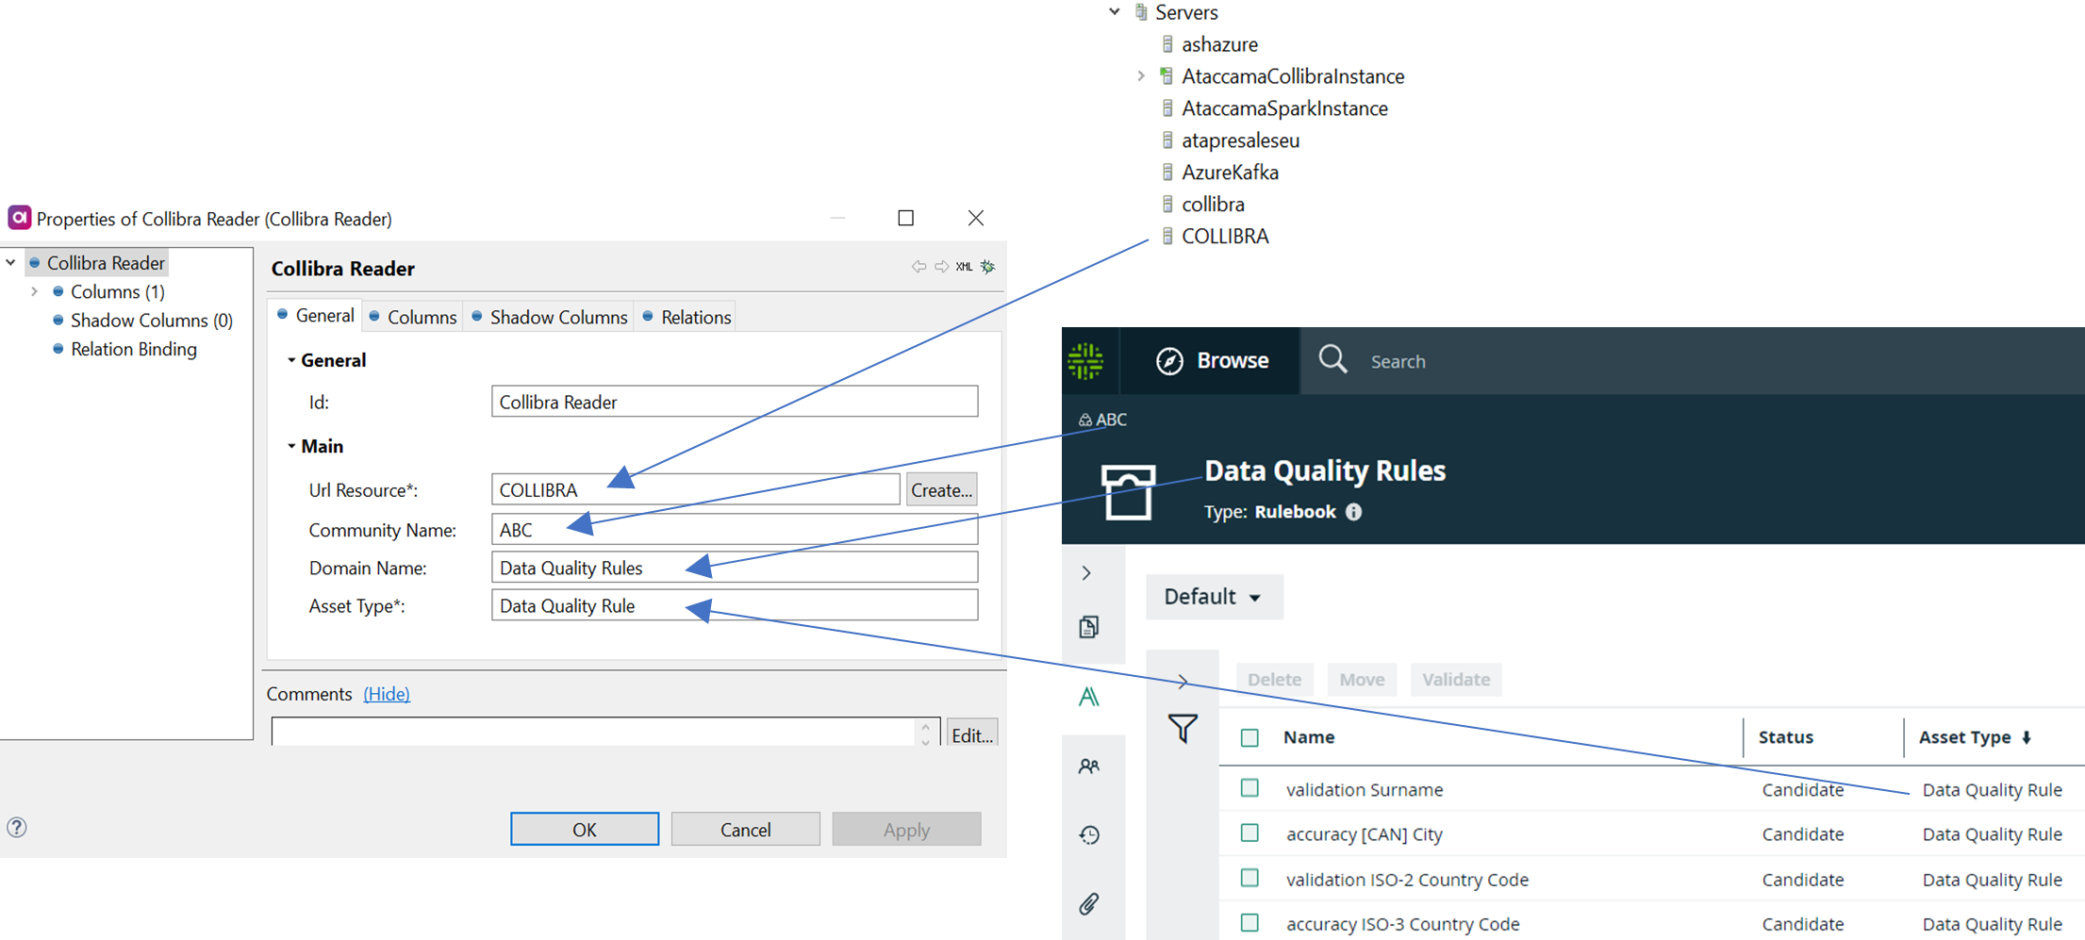2085x940 pixels.
Task: Open the responsibilities people sidebar icon
Action: [x=1089, y=767]
